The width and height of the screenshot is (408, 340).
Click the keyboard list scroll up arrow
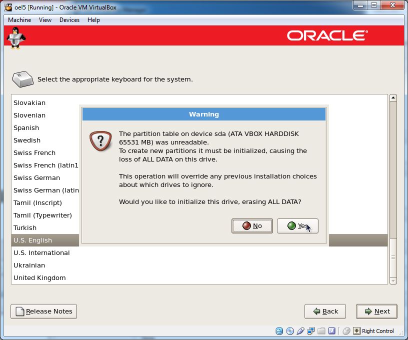pyautogui.click(x=393, y=98)
